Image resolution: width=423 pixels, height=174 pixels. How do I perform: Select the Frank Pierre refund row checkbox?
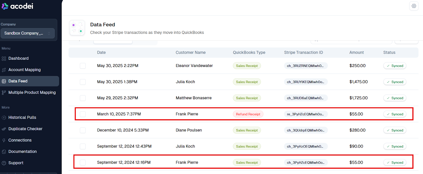83,114
